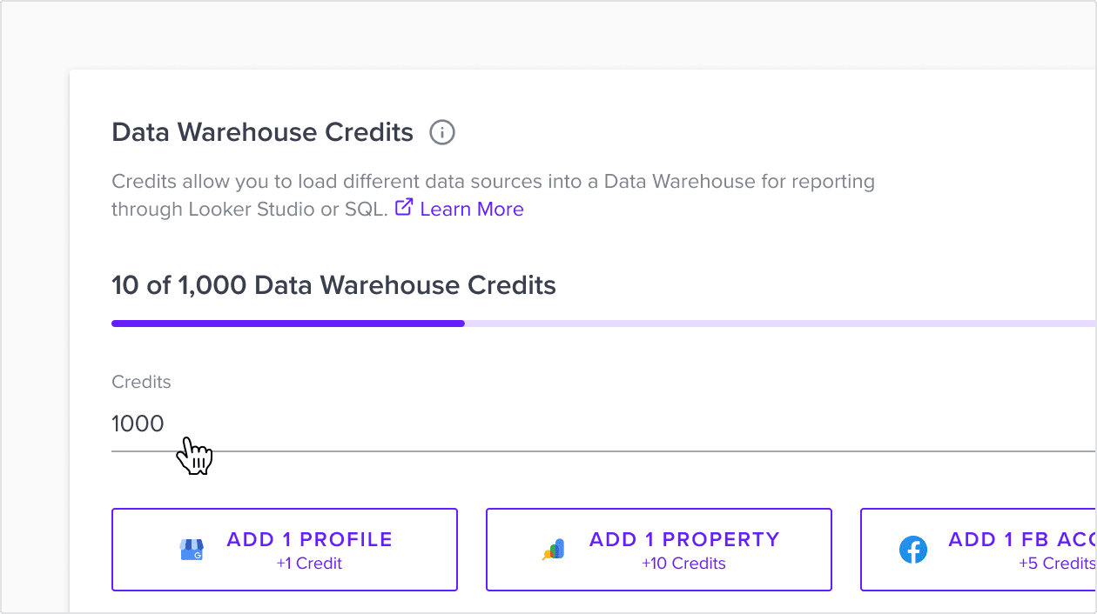Click the +1 Credit label on Add Profile
This screenshot has width=1097, height=614.
(308, 564)
